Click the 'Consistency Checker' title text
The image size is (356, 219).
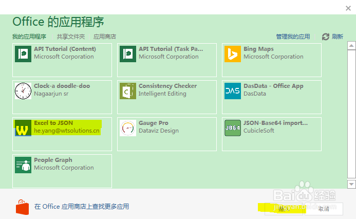(167, 86)
